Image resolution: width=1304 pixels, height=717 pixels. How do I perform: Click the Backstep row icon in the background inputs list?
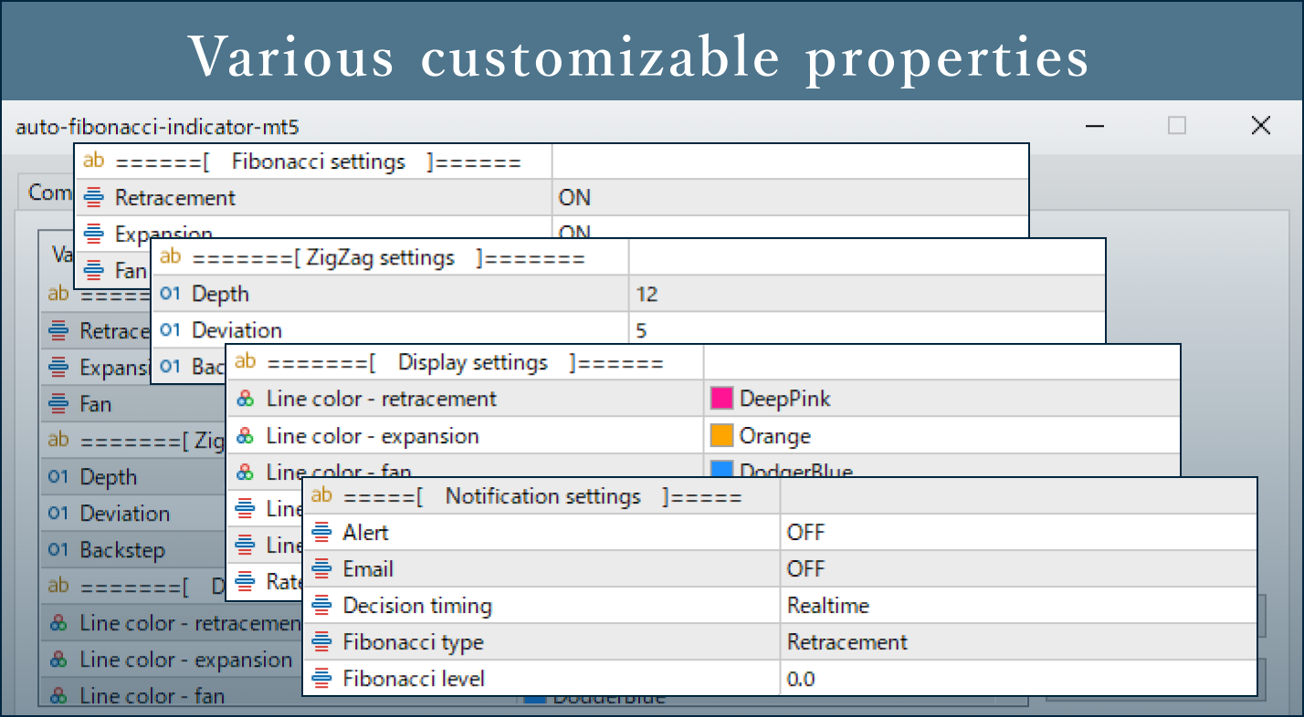click(x=58, y=550)
